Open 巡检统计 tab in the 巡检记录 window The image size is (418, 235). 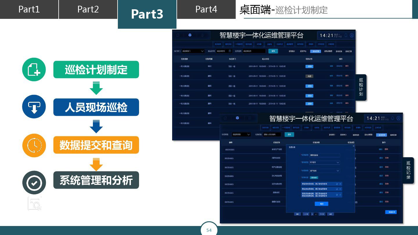pyautogui.click(x=332, y=135)
